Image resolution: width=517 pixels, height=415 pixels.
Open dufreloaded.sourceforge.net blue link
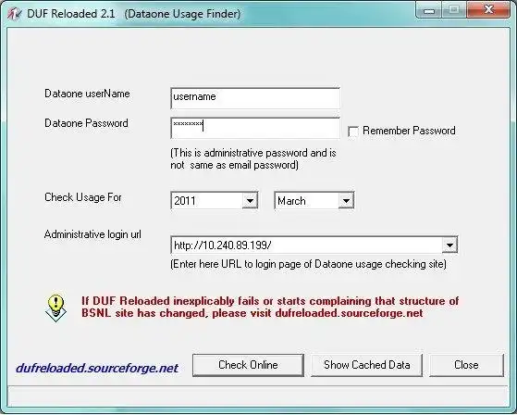pos(97,368)
